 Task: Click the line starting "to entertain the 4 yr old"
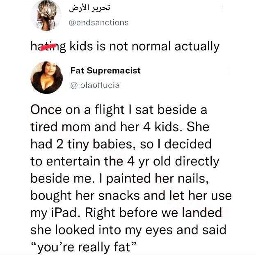[x=124, y=162]
